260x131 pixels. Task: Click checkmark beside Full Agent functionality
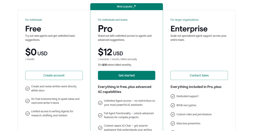pos(100,115)
